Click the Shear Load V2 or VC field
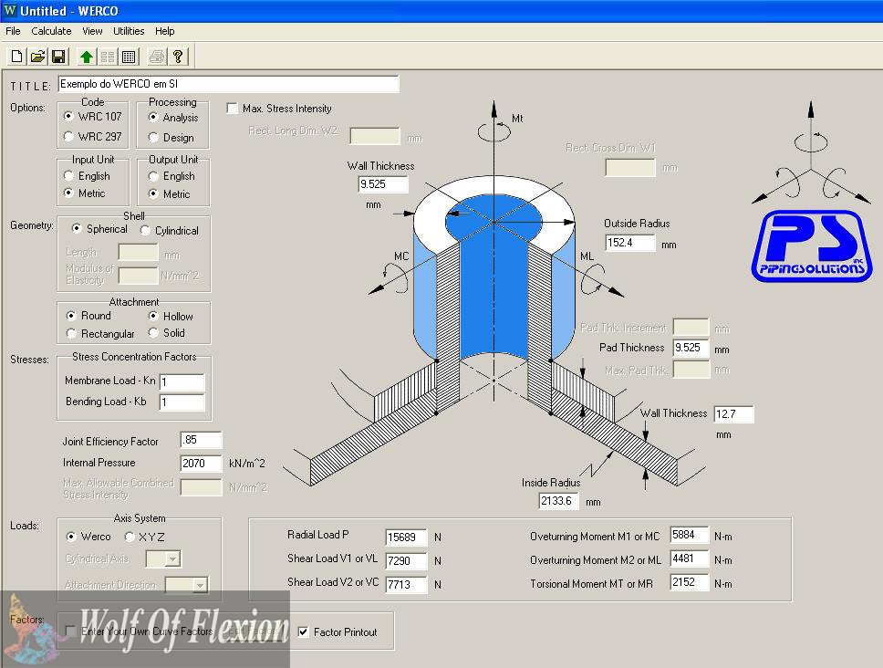Image resolution: width=883 pixels, height=668 pixels. click(406, 585)
